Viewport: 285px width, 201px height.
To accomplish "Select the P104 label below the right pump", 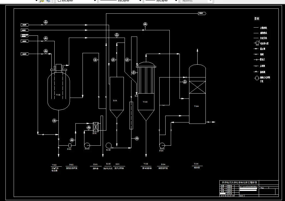I will 161,151.
